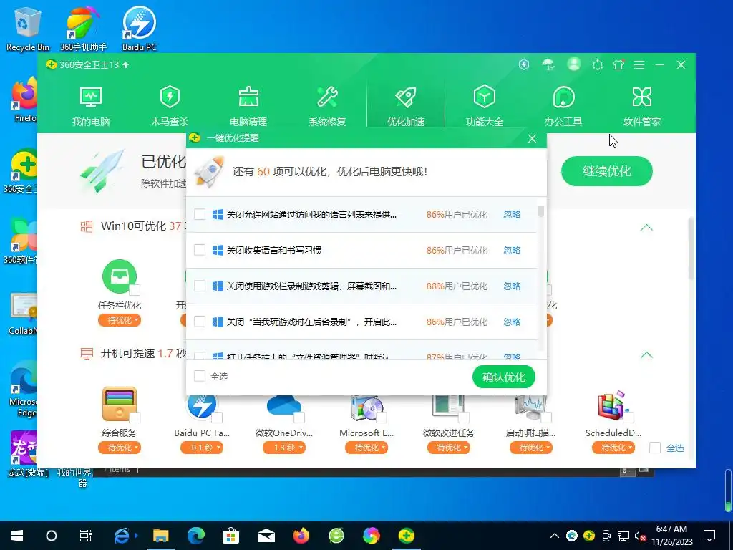Open 我的电脑 tab in 360 toolbar
733x550 pixels.
(x=91, y=107)
